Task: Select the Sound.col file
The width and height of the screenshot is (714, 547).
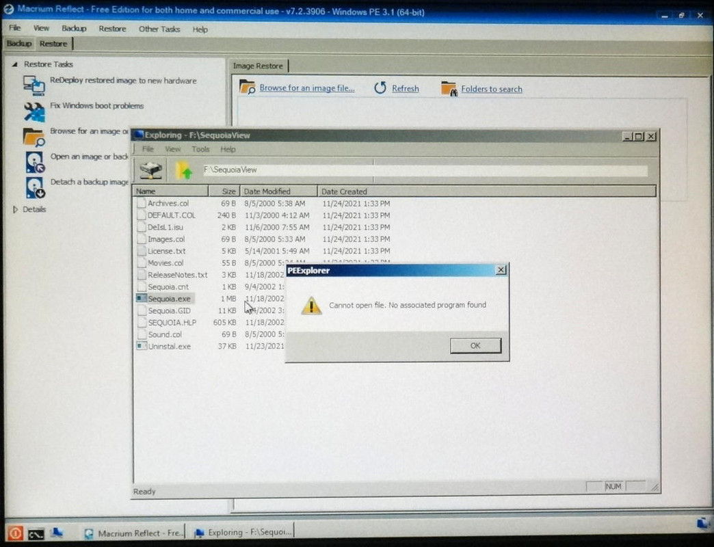Action: (x=165, y=334)
